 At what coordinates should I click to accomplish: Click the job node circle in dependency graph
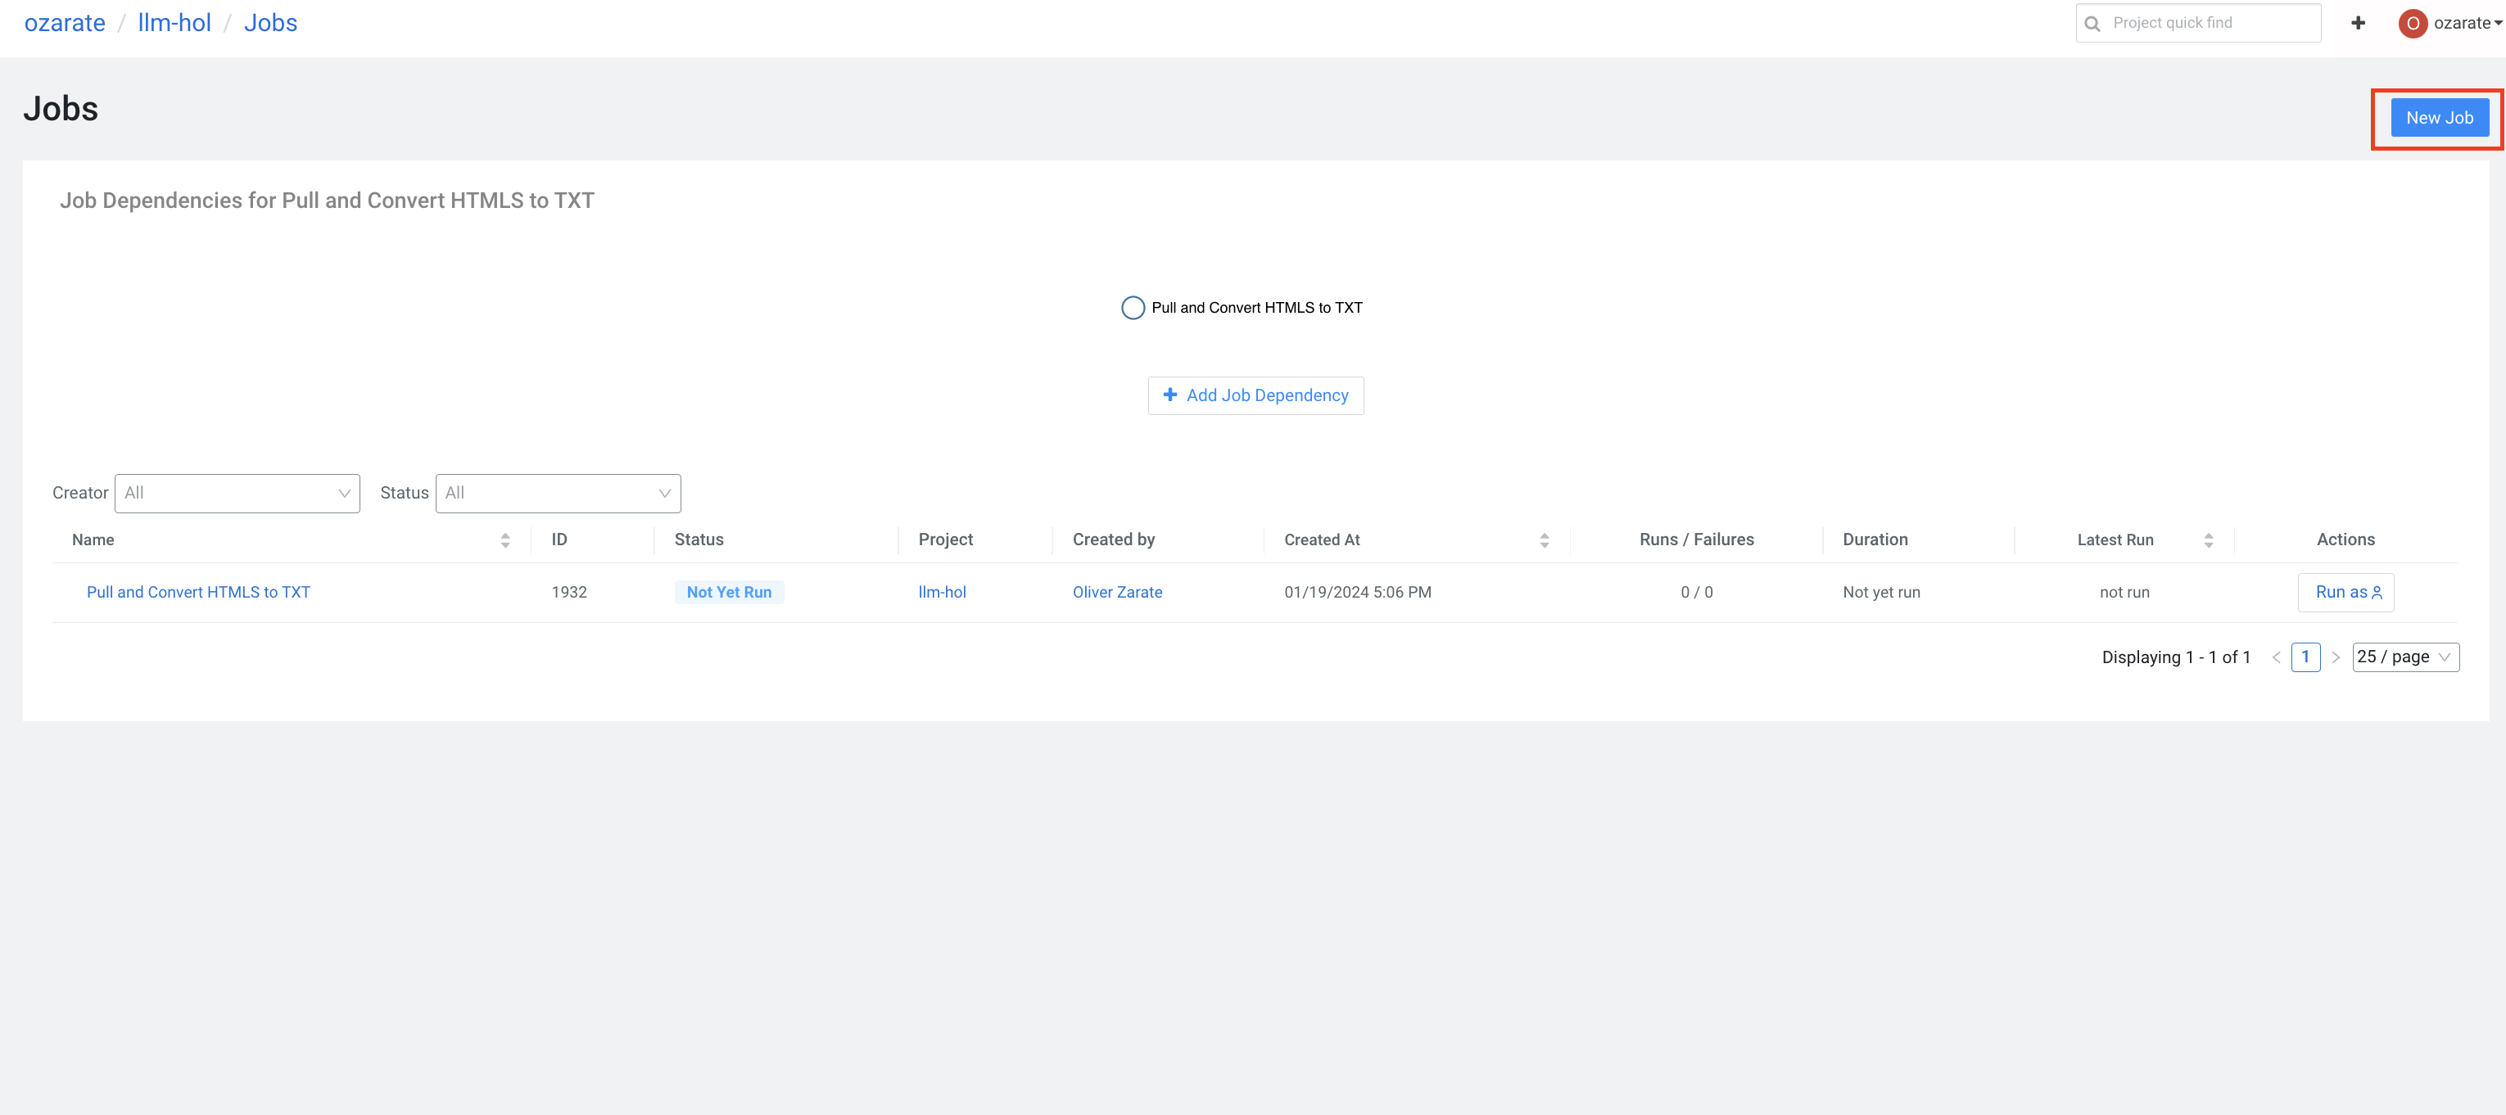(1133, 308)
